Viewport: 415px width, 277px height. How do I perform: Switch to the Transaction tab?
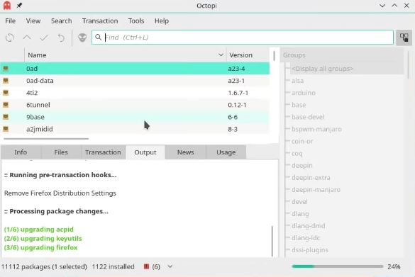pos(103,152)
